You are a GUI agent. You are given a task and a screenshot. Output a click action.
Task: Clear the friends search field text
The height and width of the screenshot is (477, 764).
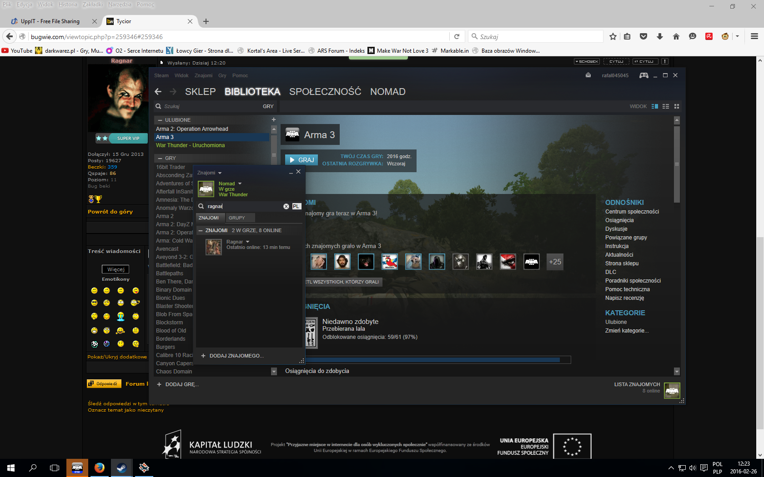286,206
